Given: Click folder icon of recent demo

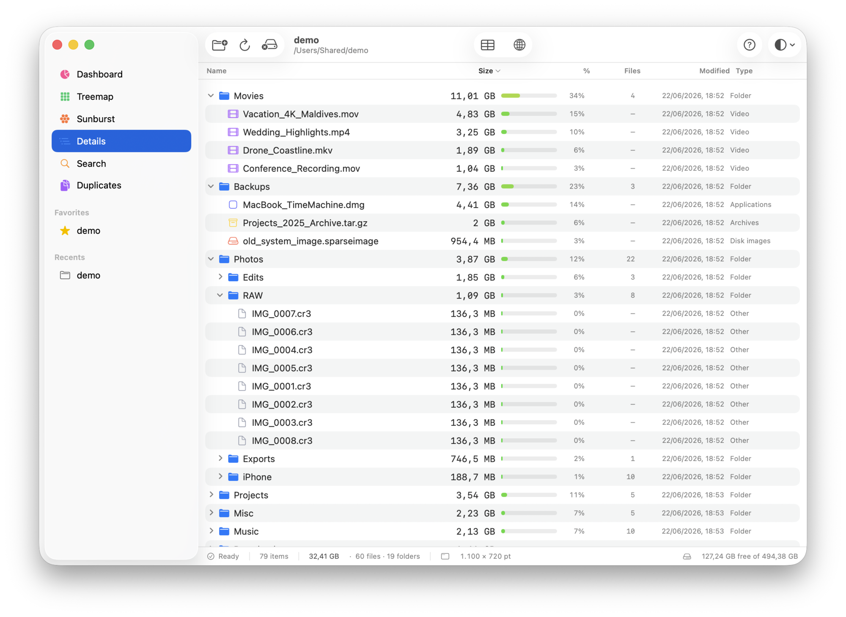Looking at the screenshot, I should (x=65, y=275).
